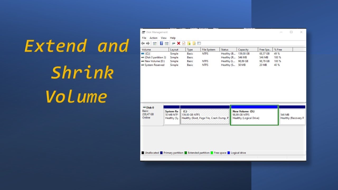Sort by the % Free column header
Screen dimensions: 338x190
[283, 50]
